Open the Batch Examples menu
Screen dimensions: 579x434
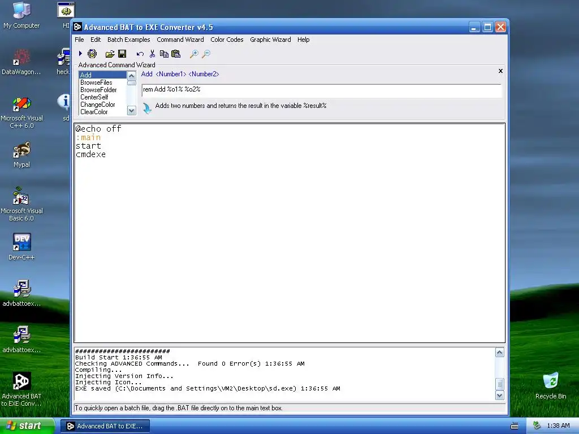pos(128,40)
